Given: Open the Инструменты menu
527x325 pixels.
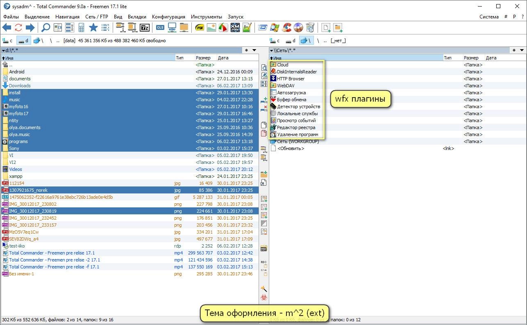Looking at the screenshot, I should tap(206, 17).
